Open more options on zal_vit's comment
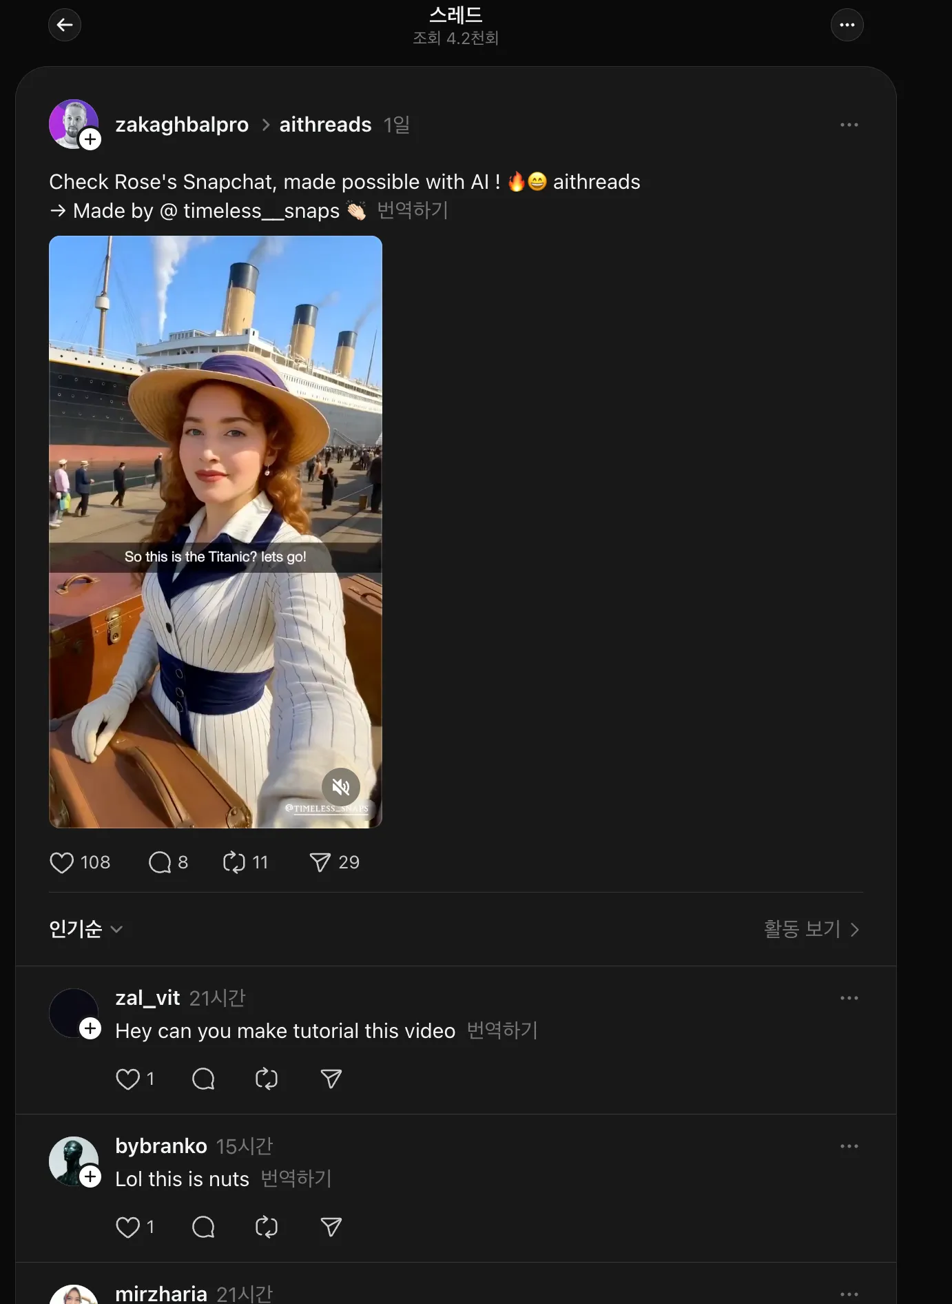 849,998
